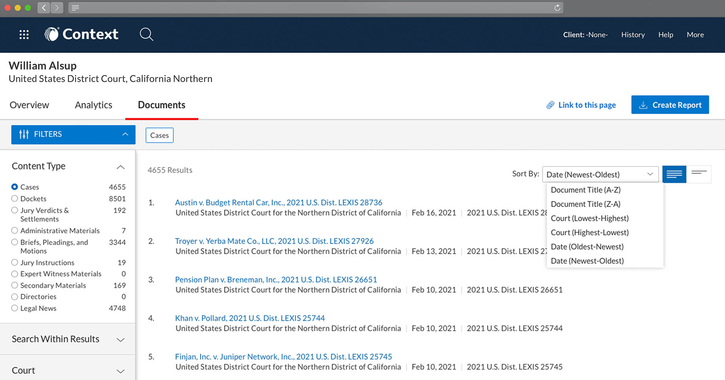725x380 pixels.
Task: Expand Search Within Results section
Action: (120, 339)
